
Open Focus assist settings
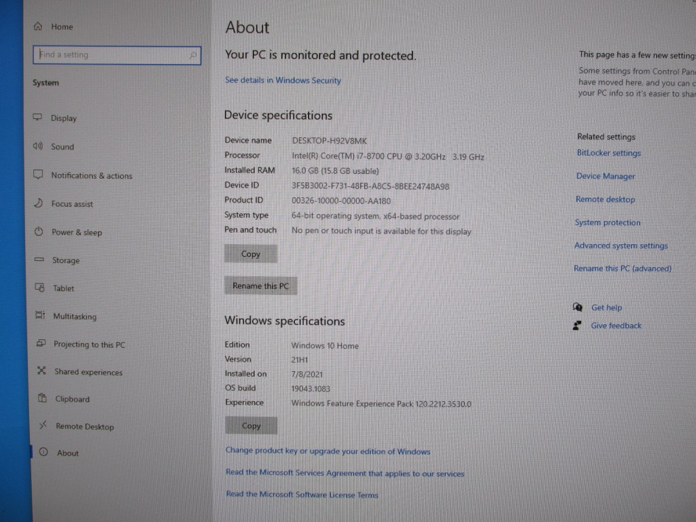point(72,204)
